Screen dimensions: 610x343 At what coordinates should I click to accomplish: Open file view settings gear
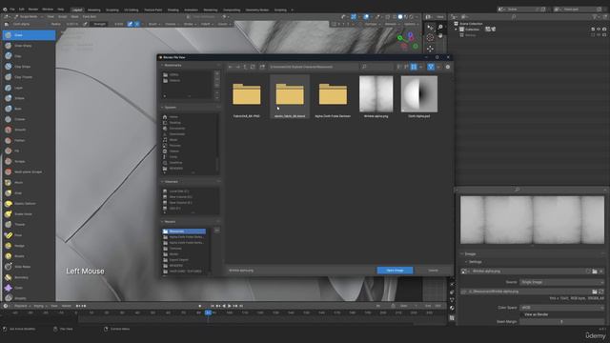click(x=448, y=67)
